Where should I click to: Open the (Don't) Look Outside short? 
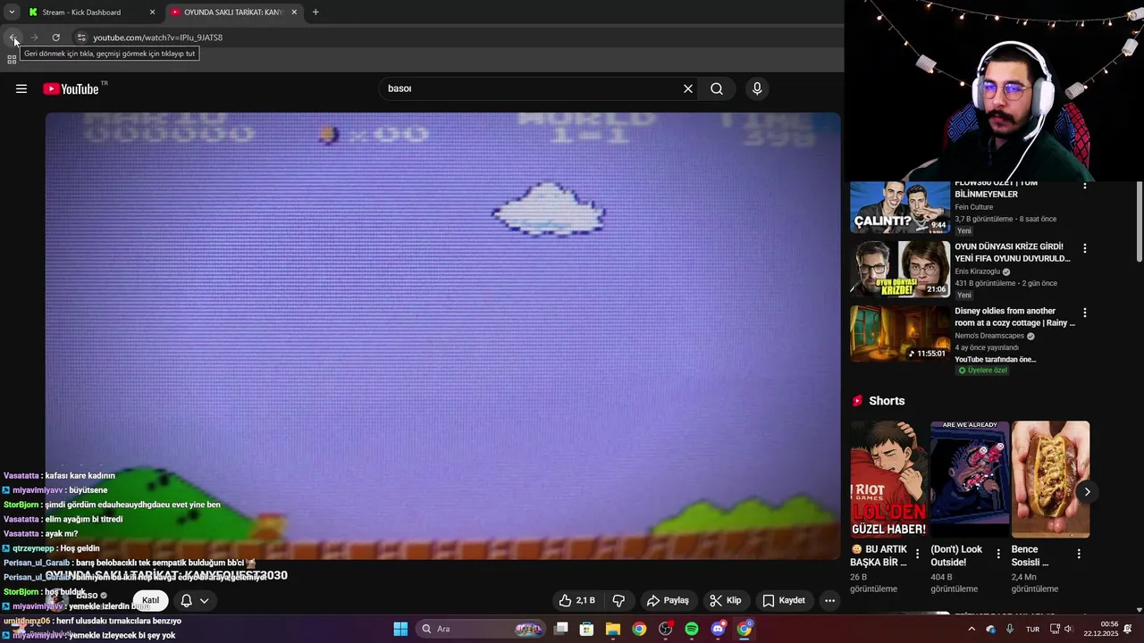pos(970,480)
